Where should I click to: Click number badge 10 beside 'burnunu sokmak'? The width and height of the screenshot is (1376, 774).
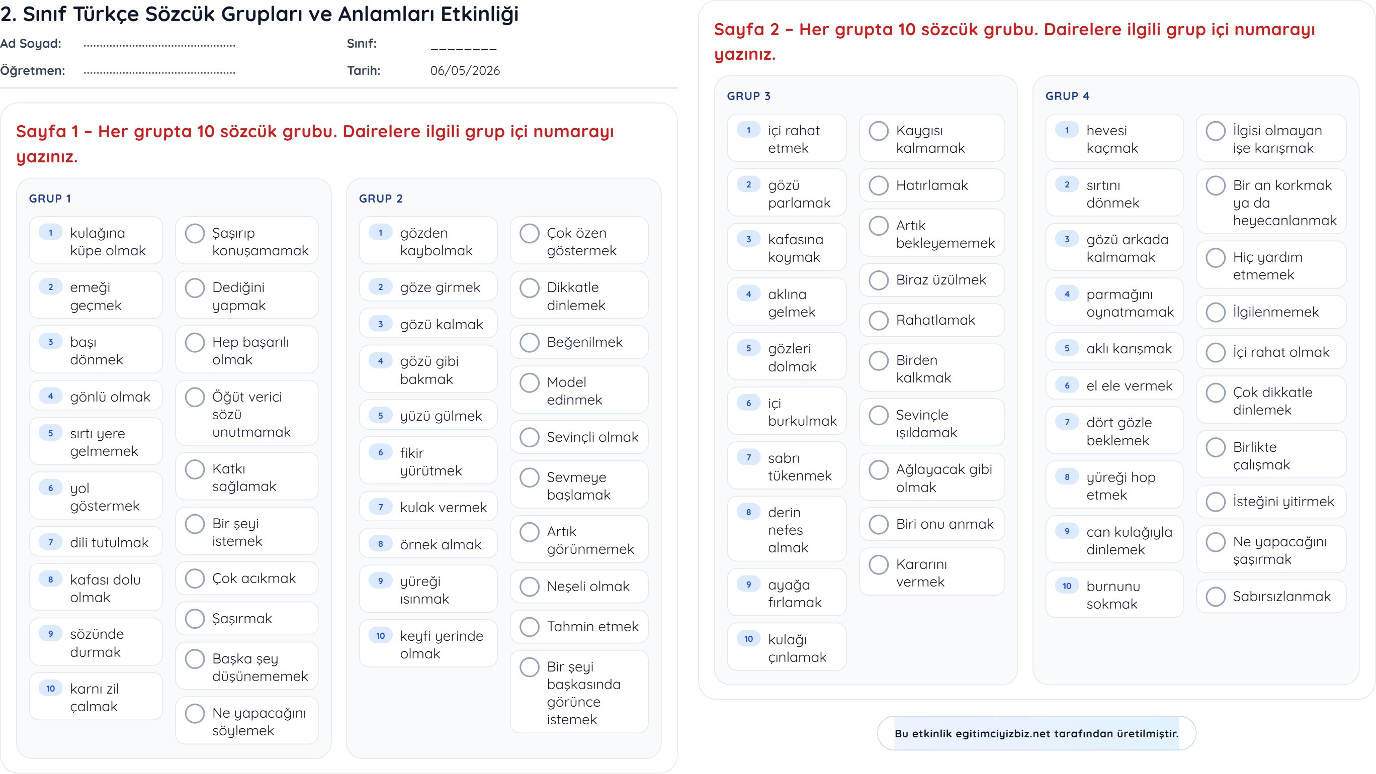pyautogui.click(x=1067, y=586)
